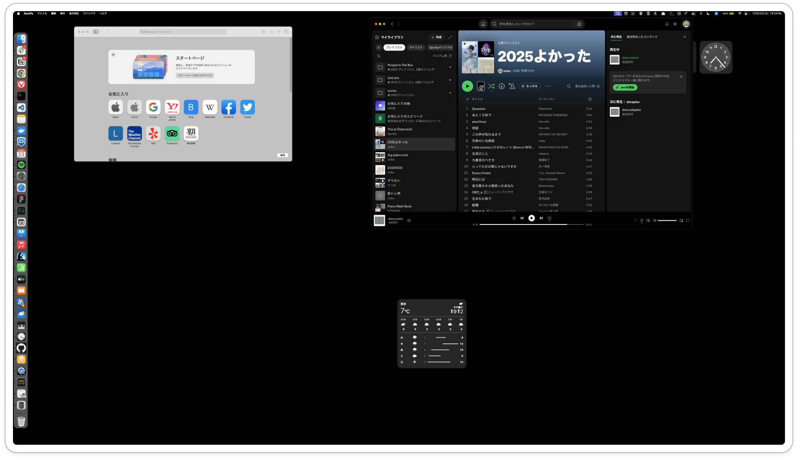Image resolution: width=798 pixels, height=460 pixels.
Task: Open the Spotify profile avatar menu
Action: click(686, 24)
